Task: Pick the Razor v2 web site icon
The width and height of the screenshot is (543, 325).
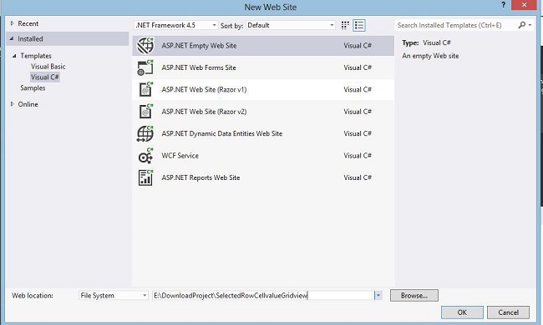Action: point(145,112)
